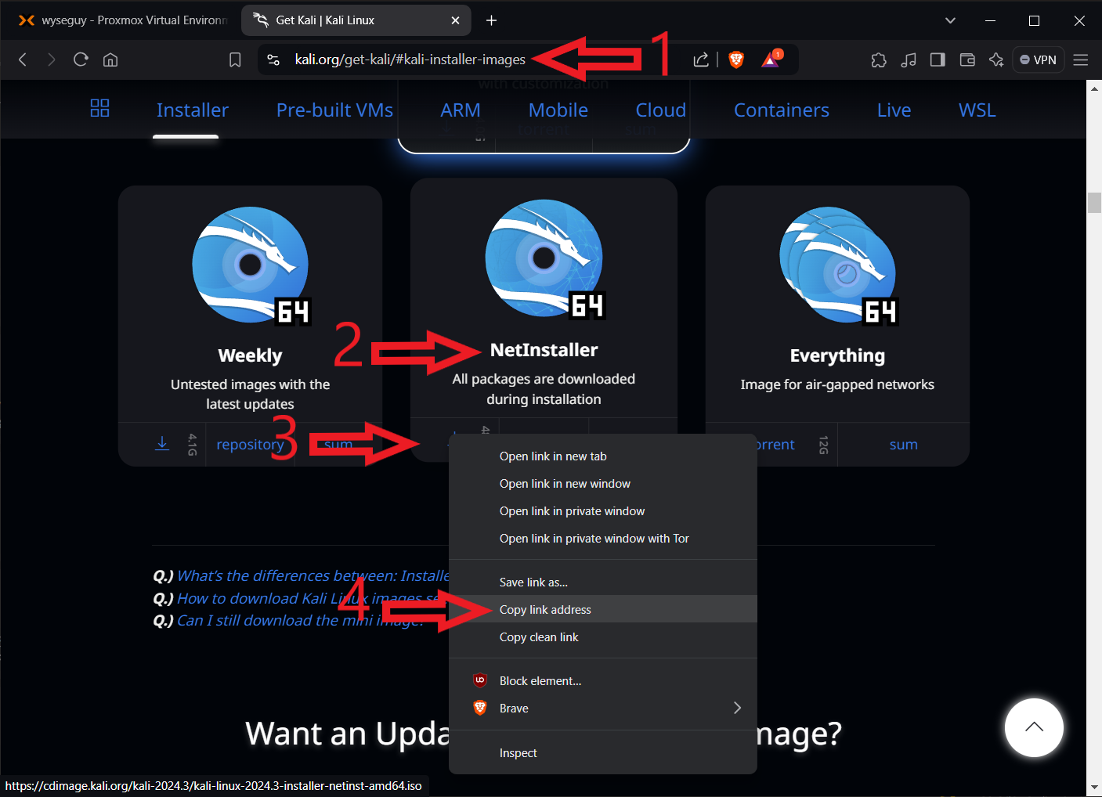Open the browser hamburger menu
1102x797 pixels.
(1081, 60)
